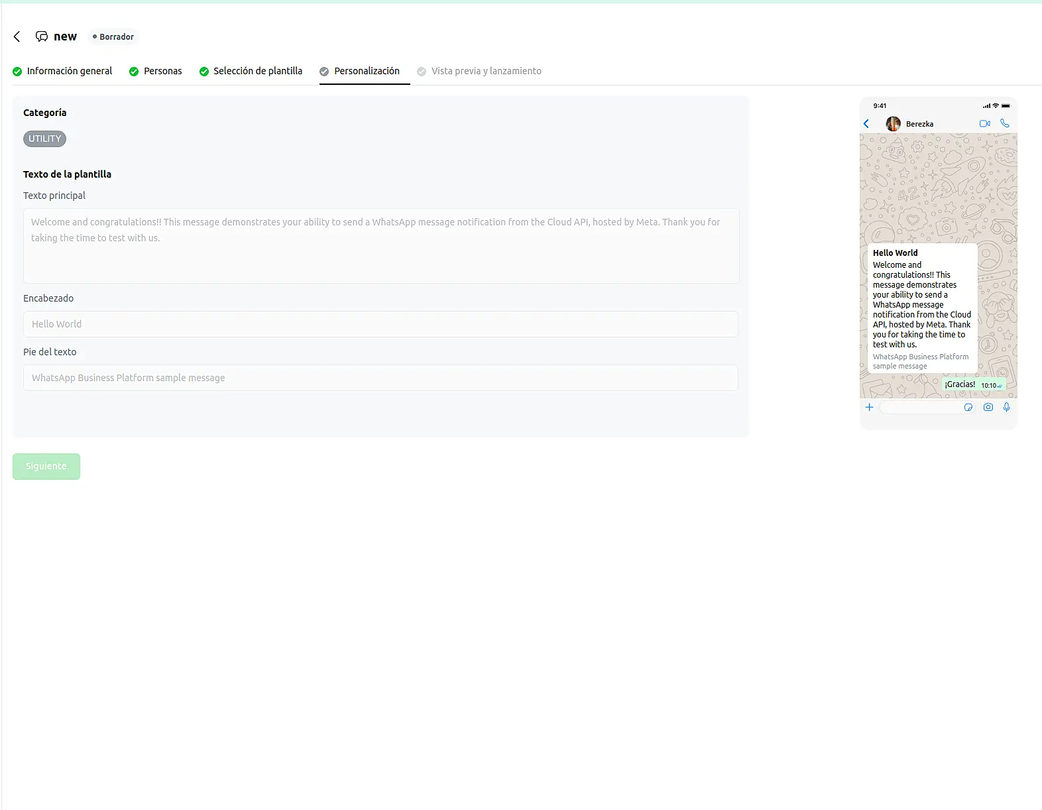Click Berezka profile avatar in preview
This screenshot has width=1042, height=810.
(x=893, y=124)
